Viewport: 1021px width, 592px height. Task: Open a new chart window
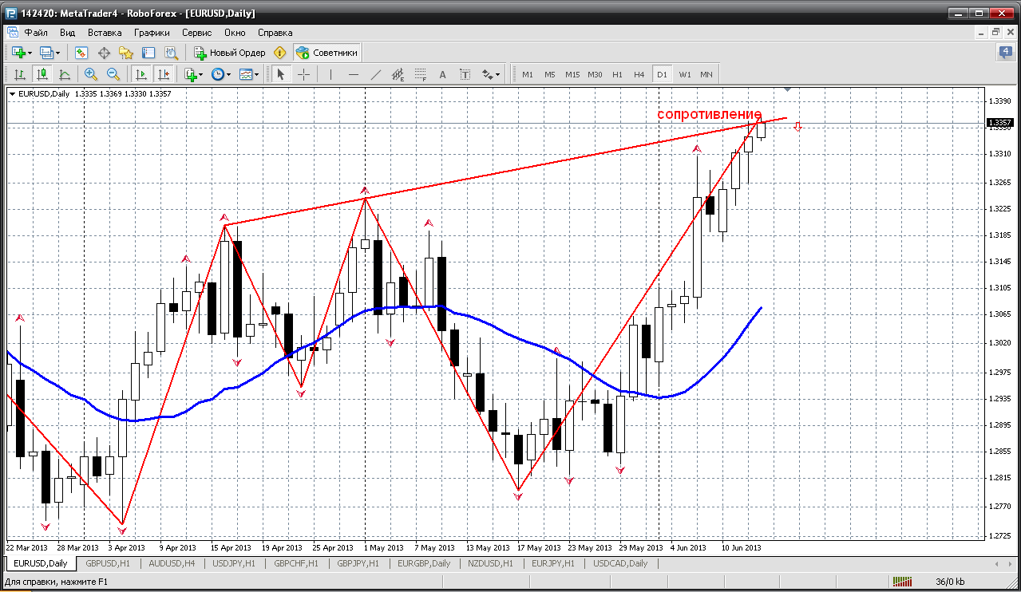[x=18, y=53]
